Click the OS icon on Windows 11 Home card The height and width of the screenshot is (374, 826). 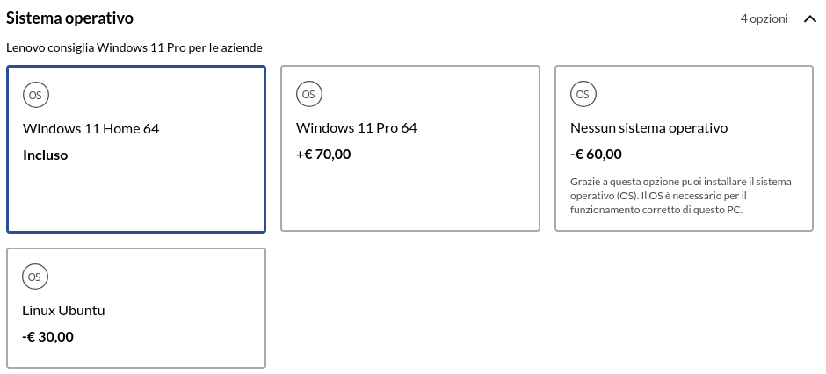36,95
